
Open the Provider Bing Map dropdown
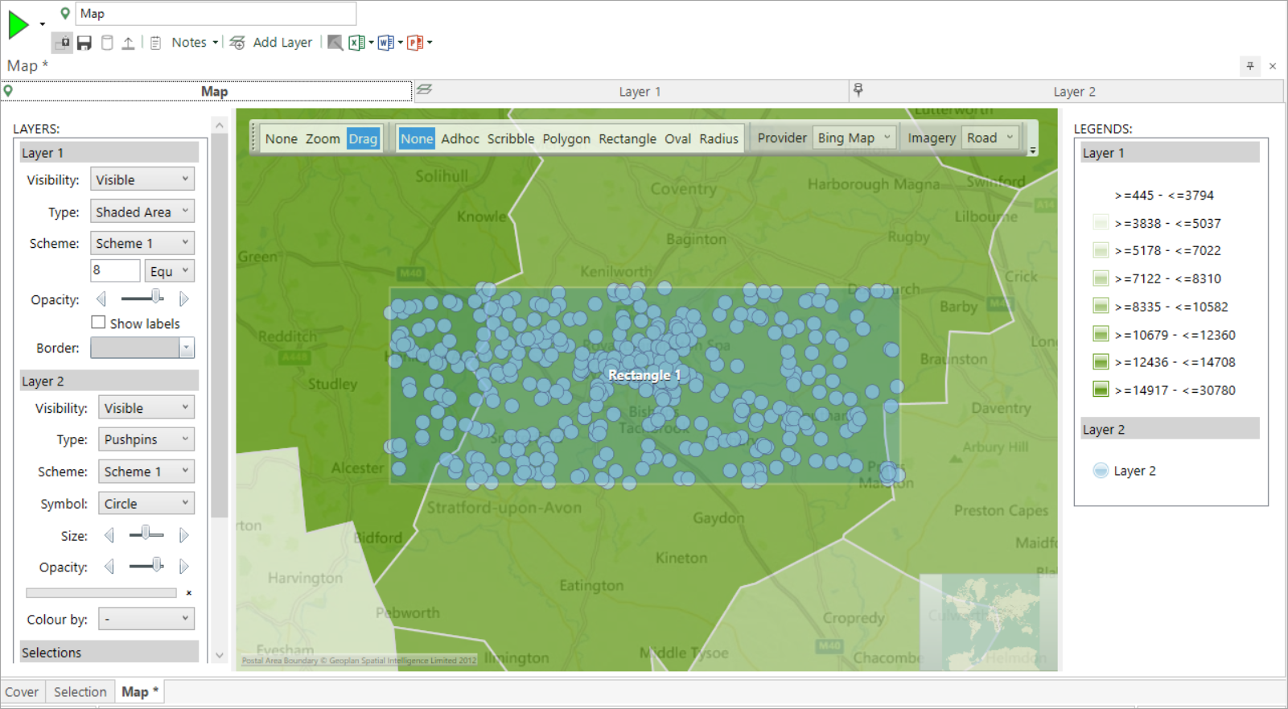click(x=854, y=138)
